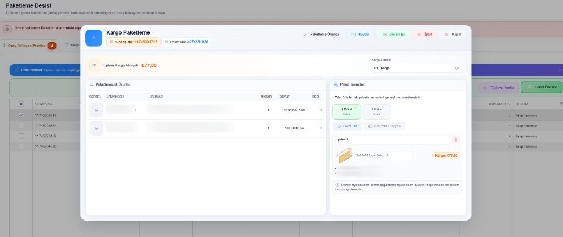Click the filter icon in DURUM column header
The width and height of the screenshot is (563, 237).
pyautogui.click(x=561, y=104)
